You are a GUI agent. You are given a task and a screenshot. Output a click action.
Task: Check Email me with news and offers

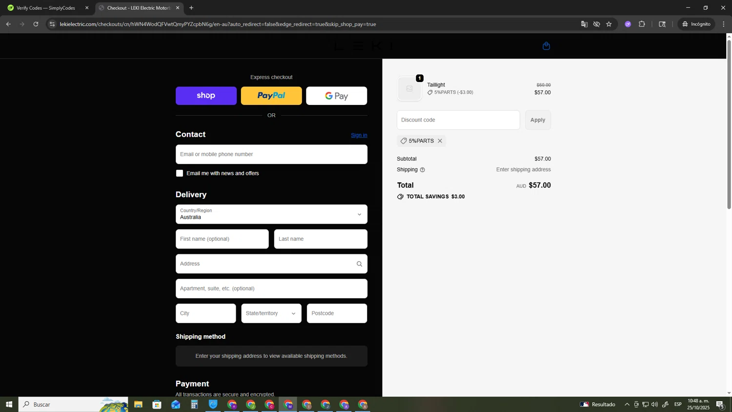pyautogui.click(x=180, y=173)
